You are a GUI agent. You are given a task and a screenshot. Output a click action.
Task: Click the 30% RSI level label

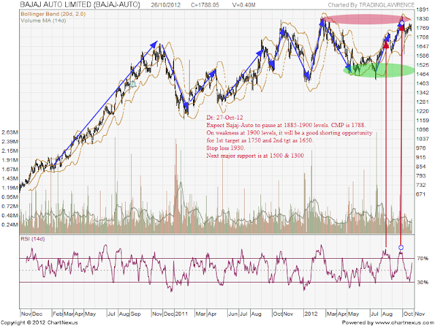[423, 283]
